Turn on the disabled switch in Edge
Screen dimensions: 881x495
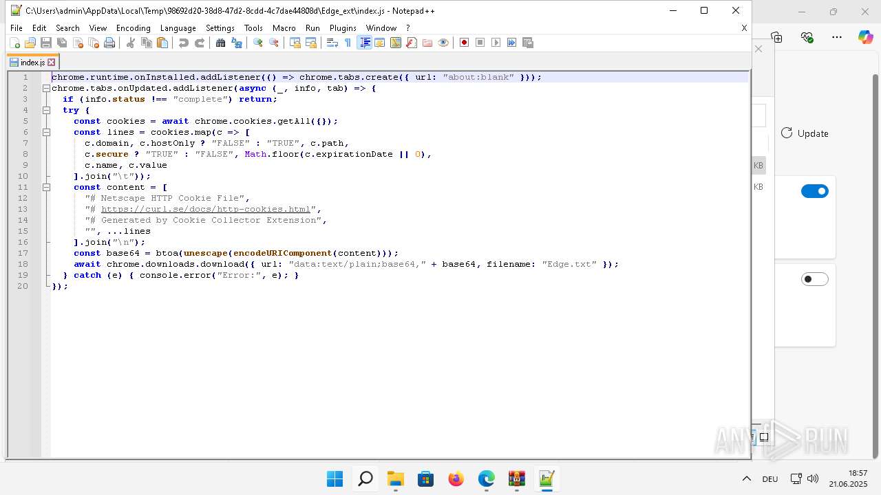coord(815,279)
